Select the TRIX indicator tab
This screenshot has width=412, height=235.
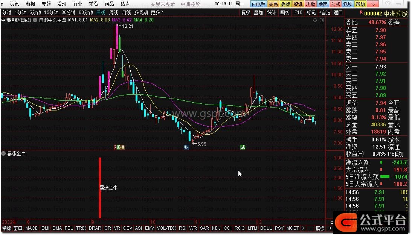pos(81,228)
